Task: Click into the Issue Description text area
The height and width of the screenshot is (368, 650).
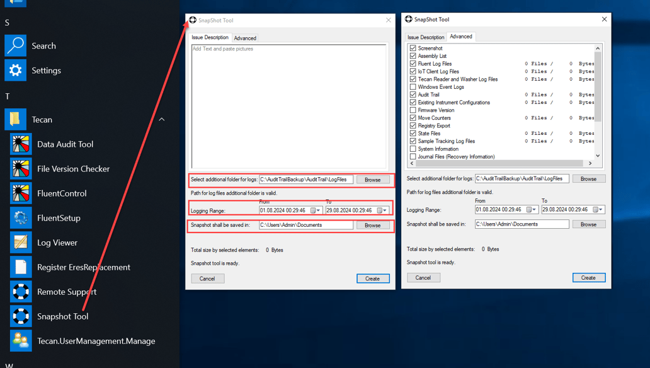Action: pyautogui.click(x=290, y=95)
